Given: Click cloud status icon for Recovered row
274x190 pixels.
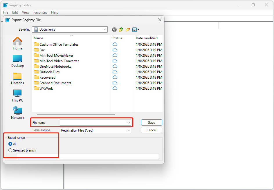Looking at the screenshot, I should click(115, 77).
